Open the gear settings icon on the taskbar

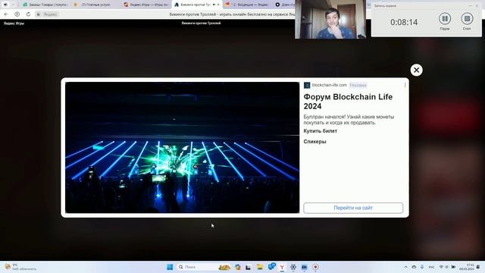pyautogui.click(x=293, y=267)
